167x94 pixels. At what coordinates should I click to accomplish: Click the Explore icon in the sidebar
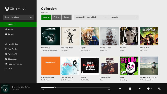(6, 34)
